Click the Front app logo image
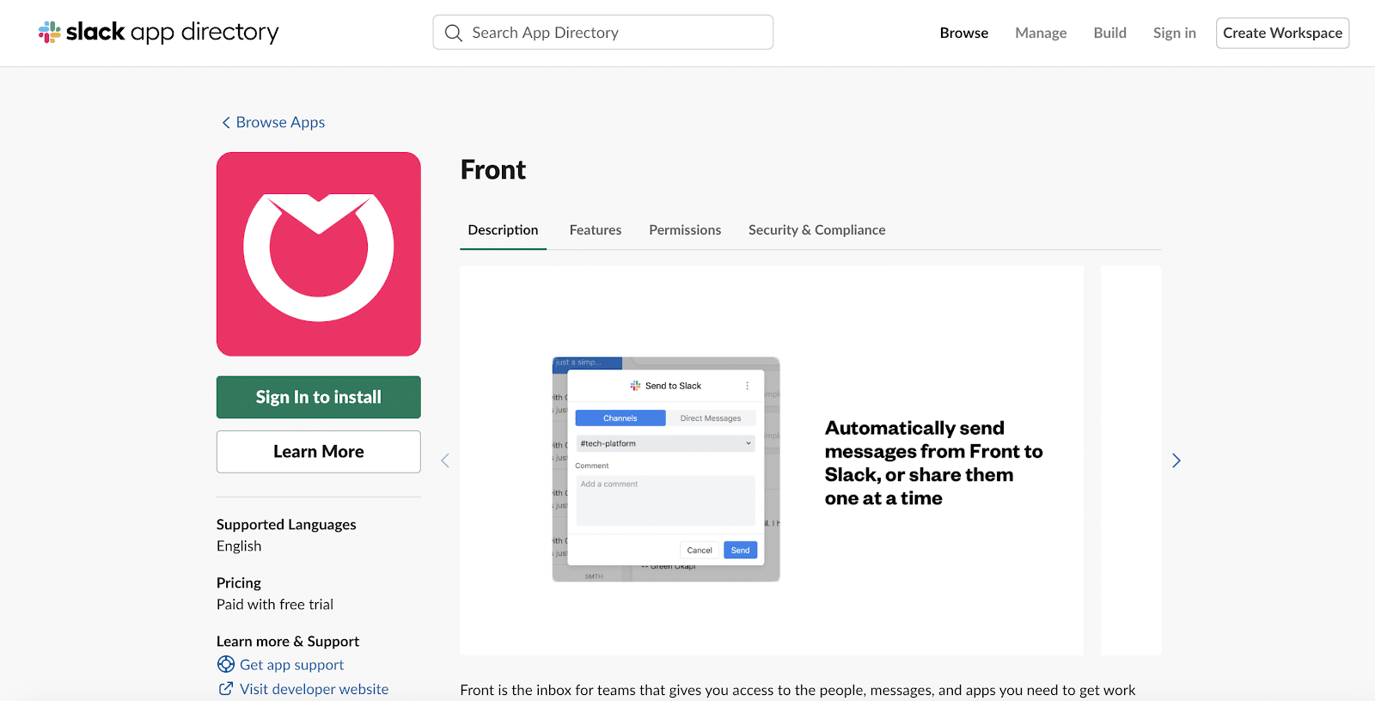 coord(319,254)
